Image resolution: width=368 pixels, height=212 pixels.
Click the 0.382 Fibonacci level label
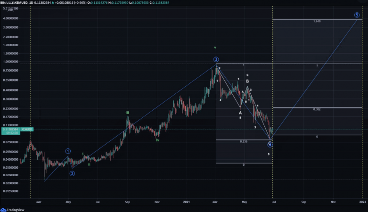tap(317, 109)
